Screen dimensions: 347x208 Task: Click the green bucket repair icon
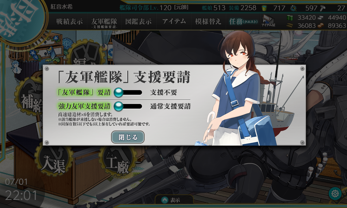coord(264,8)
